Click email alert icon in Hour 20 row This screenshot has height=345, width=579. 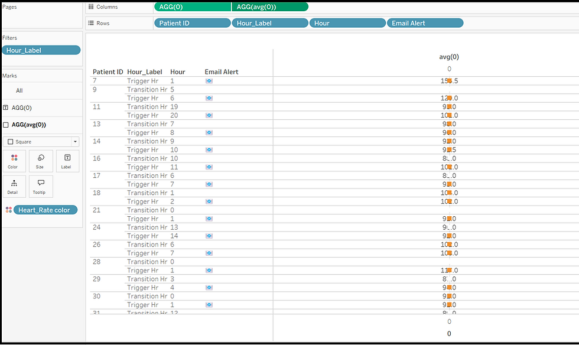[209, 115]
